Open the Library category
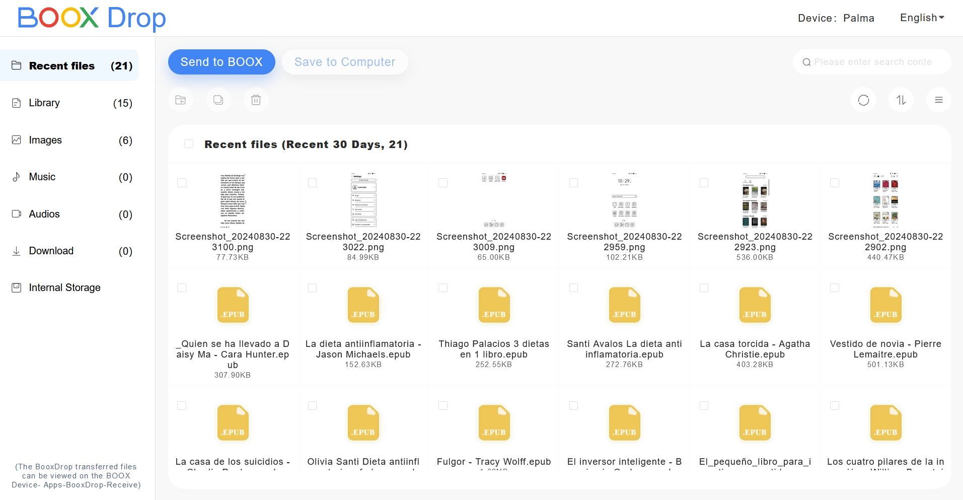Viewport: 963px width, 500px height. click(x=44, y=103)
